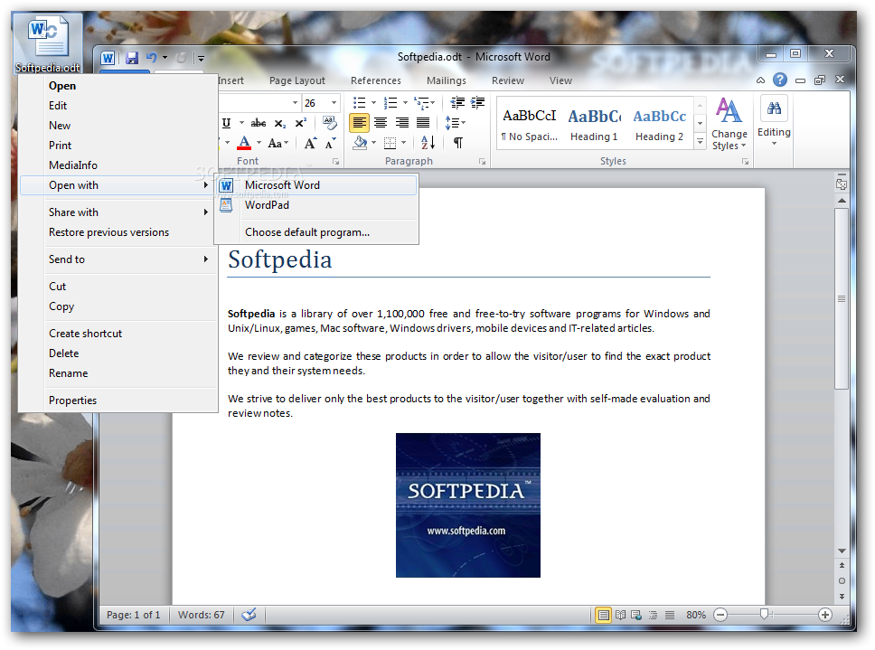Click the Bullets list icon
Image resolution: width=875 pixels, height=650 pixels.
coord(360,103)
